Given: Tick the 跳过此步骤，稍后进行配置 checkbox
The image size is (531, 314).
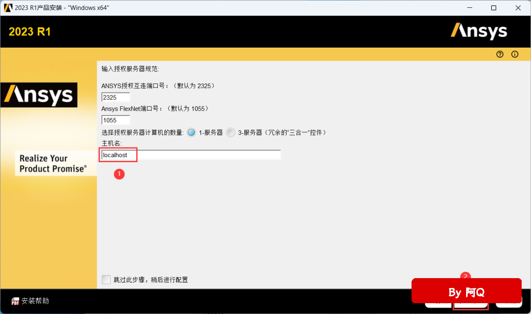Looking at the screenshot, I should 106,280.
